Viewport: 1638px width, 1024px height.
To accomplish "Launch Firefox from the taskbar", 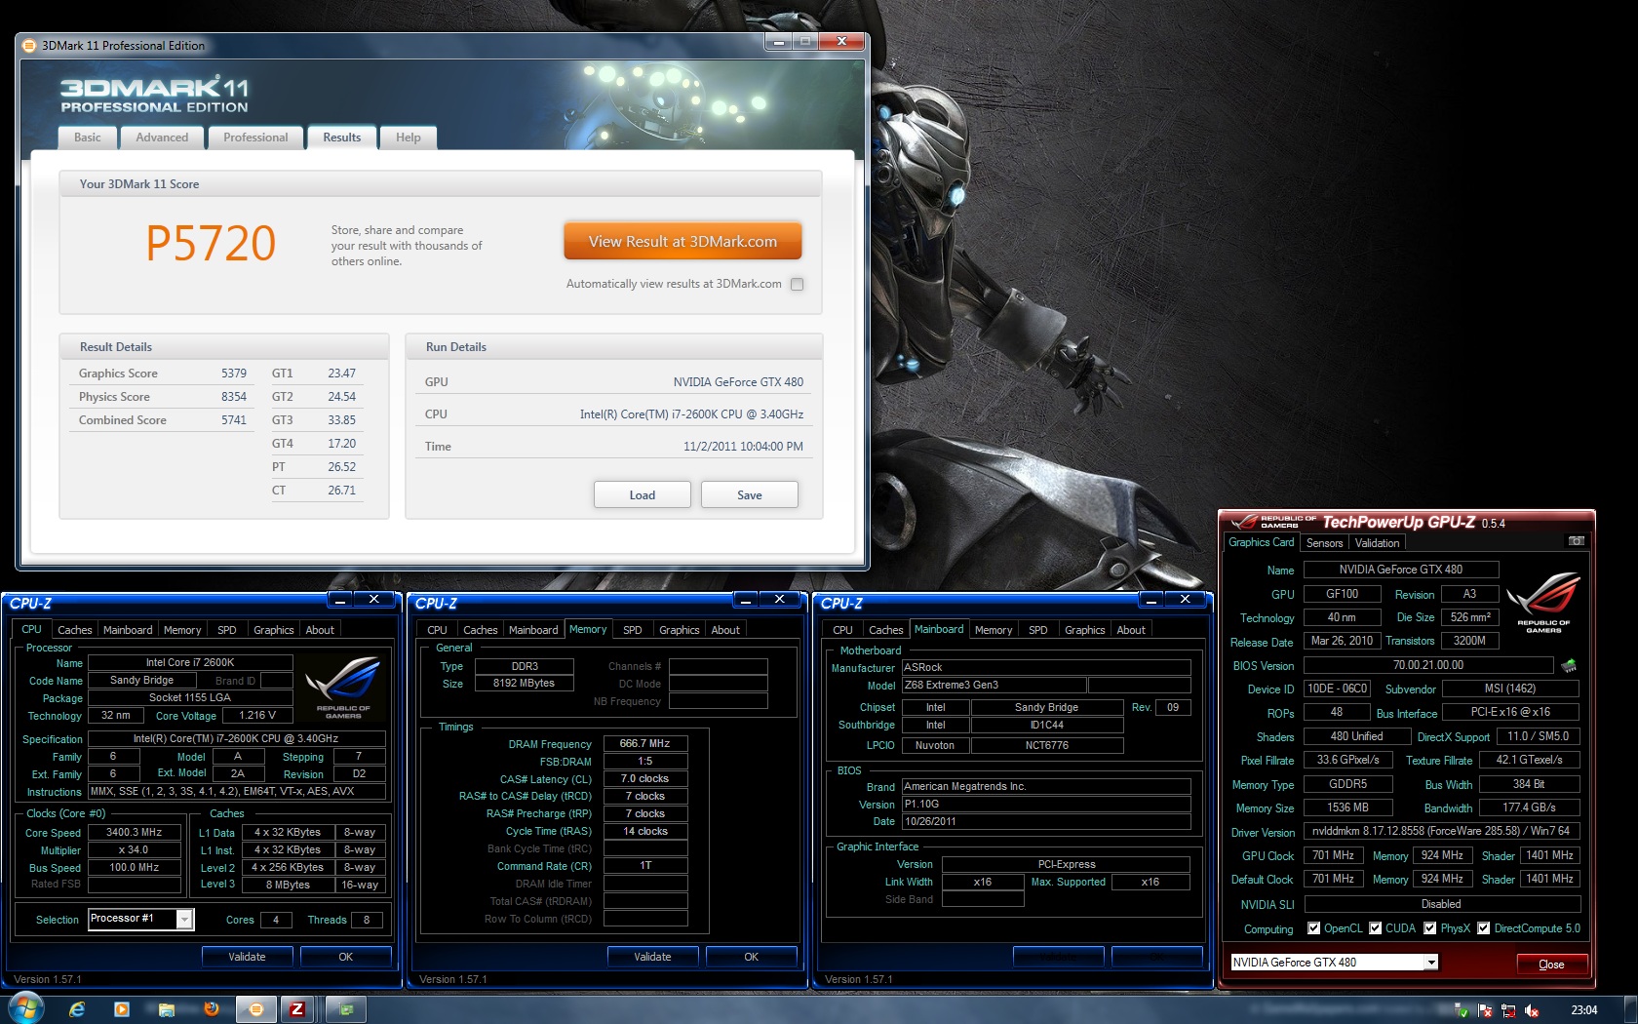I will [212, 1009].
